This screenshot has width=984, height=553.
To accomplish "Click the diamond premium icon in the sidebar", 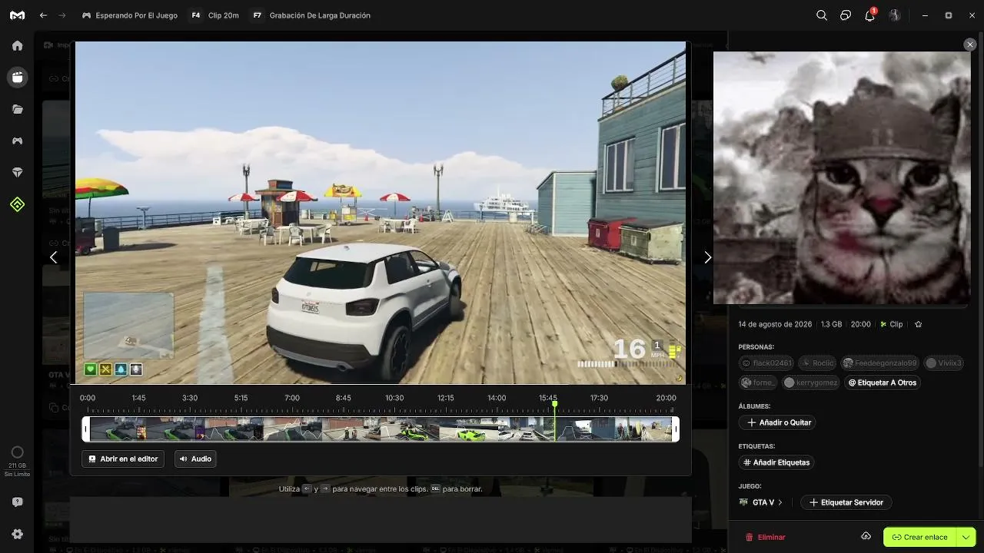I will click(17, 173).
